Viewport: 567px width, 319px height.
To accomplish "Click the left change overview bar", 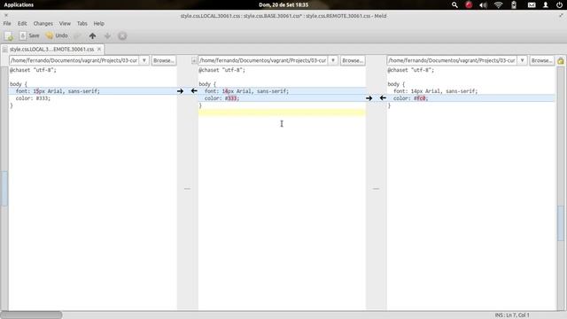I will 4,188.
